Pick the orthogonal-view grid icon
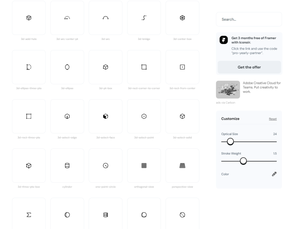The image size is (294, 229). [x=144, y=165]
